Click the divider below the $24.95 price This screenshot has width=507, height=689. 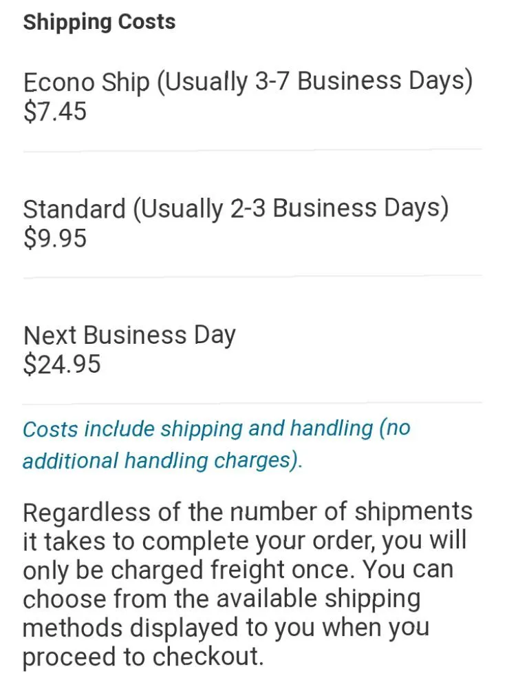(252, 402)
